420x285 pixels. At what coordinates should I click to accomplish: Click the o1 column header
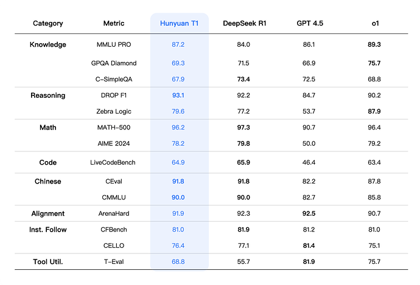click(x=374, y=24)
